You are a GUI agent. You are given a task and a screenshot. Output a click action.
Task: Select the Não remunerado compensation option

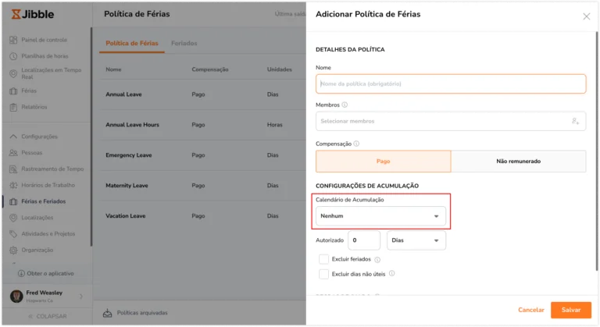click(518, 162)
